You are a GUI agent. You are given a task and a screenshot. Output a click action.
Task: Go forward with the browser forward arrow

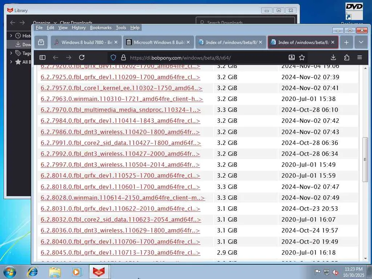coord(69,57)
